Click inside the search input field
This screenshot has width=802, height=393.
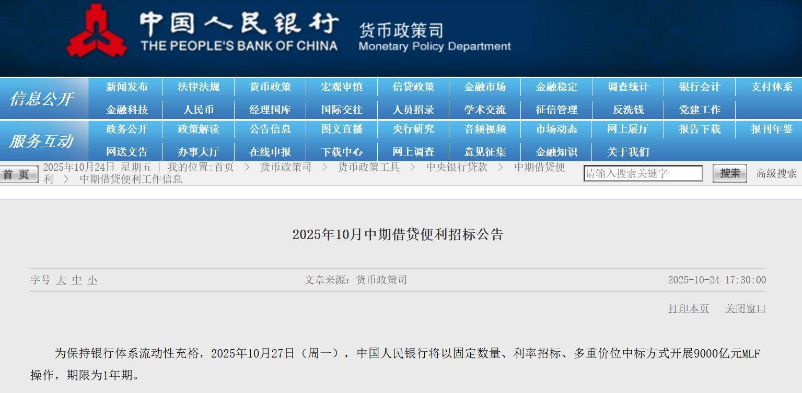point(643,173)
